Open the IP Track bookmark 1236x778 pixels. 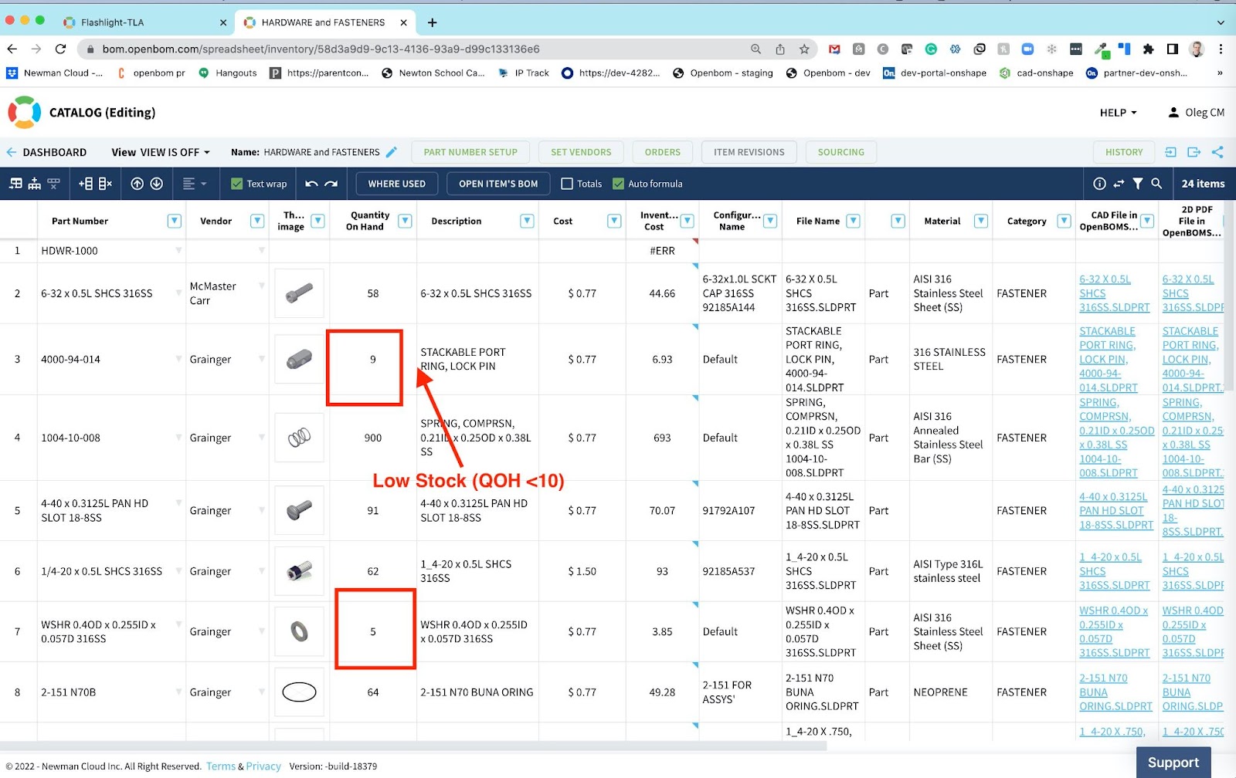pos(524,73)
